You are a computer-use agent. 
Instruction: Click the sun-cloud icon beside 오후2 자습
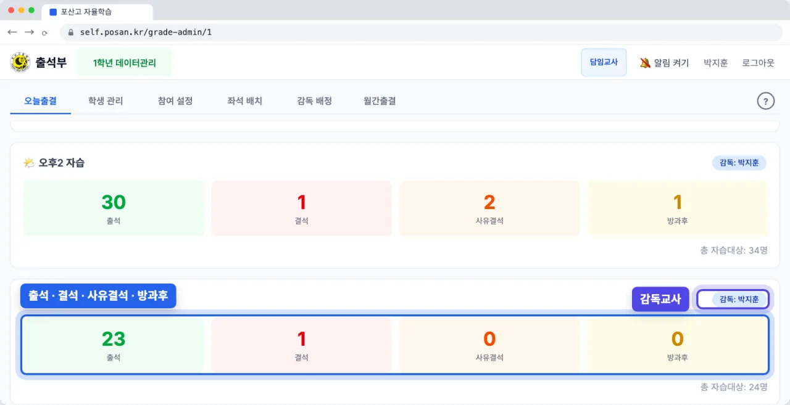point(29,163)
